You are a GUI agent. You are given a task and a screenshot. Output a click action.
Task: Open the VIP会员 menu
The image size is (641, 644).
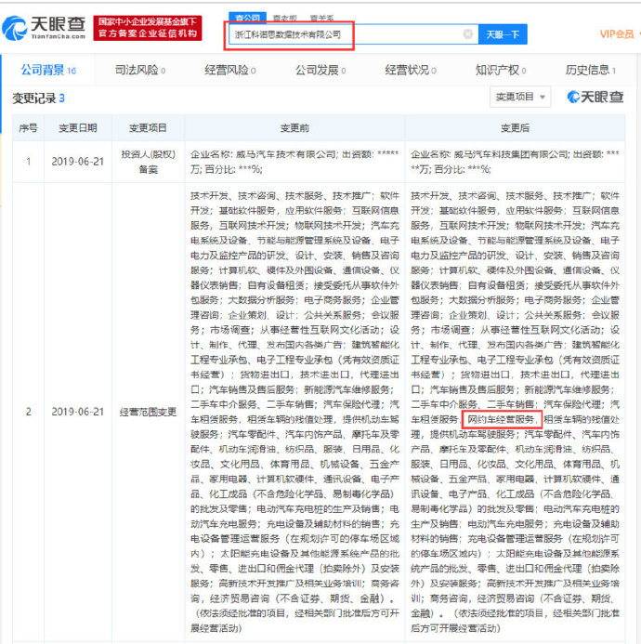(x=617, y=34)
